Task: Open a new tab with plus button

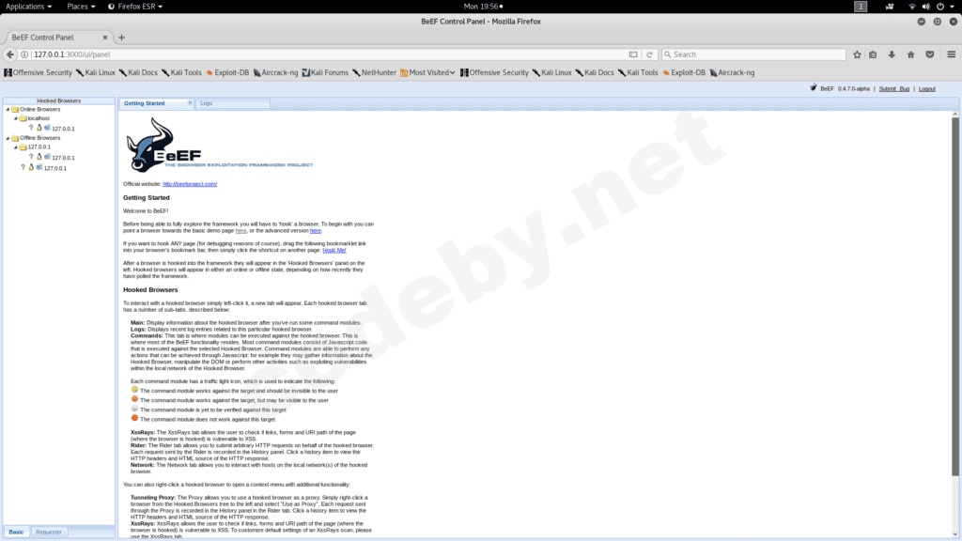Action: [x=121, y=38]
